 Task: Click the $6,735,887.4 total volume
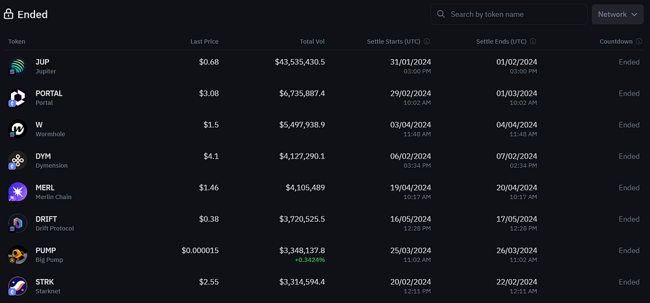point(302,94)
